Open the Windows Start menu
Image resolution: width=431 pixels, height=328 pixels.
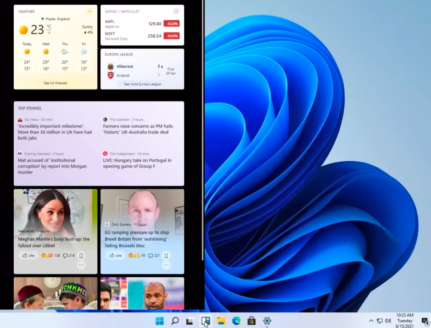160,321
